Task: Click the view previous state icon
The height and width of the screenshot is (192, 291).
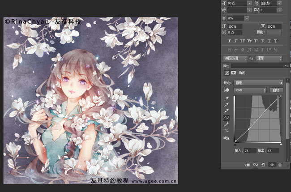Action: pos(255,165)
